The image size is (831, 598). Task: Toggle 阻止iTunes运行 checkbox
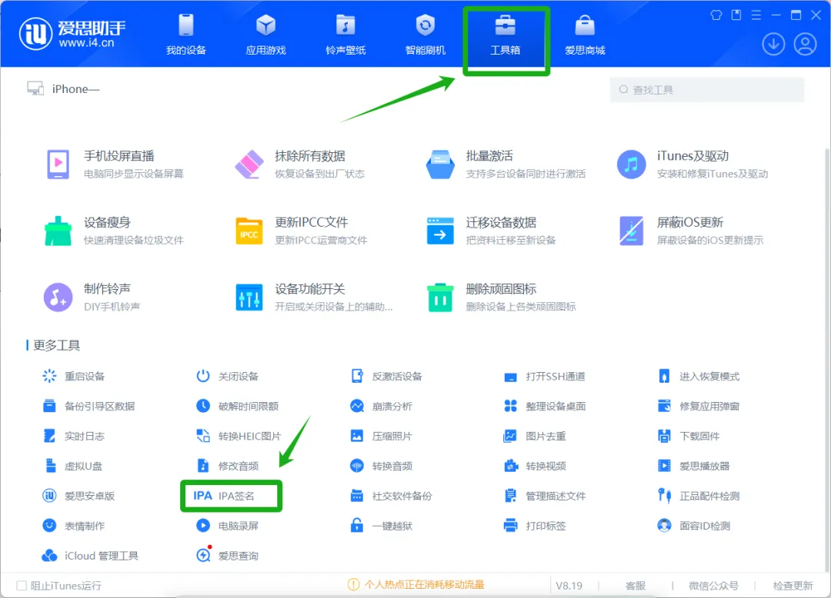tap(22, 585)
